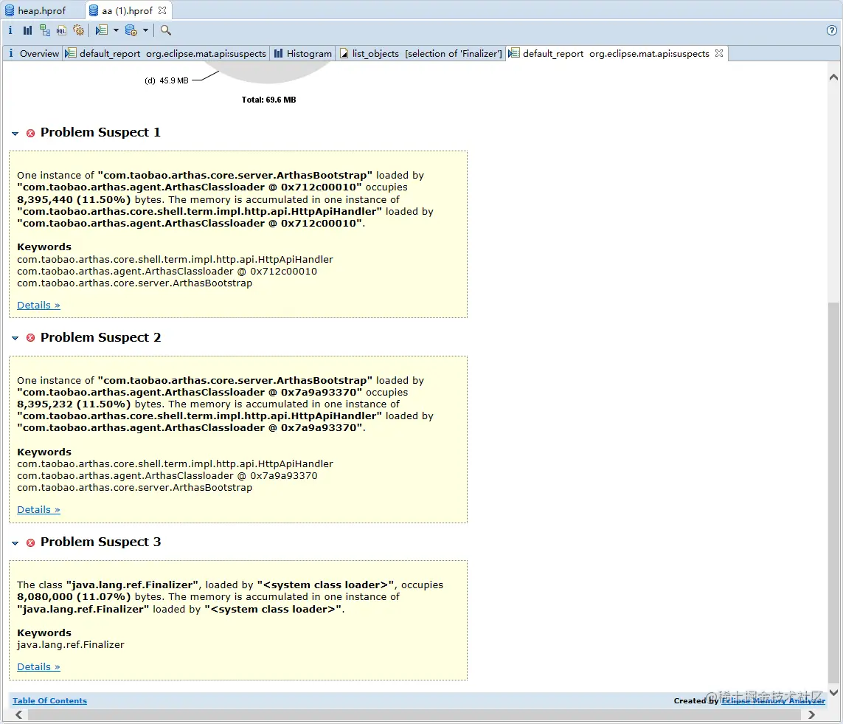Viewport: 843px width, 724px height.
Task: Close the active default_report suspects tab
Action: [x=719, y=53]
